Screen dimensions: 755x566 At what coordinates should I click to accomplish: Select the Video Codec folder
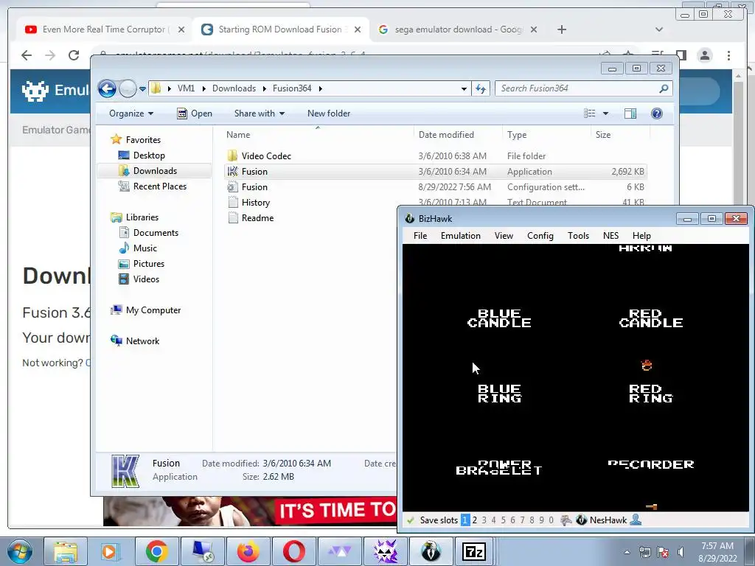(x=435, y=156)
